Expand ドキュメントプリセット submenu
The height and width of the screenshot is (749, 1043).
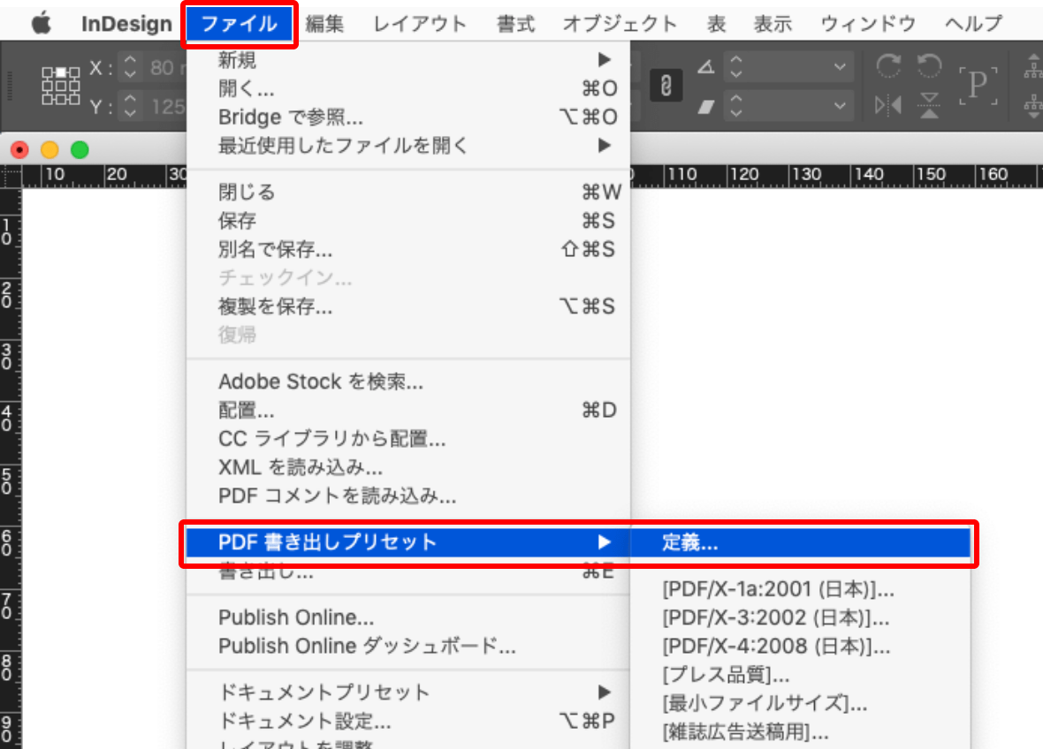408,692
